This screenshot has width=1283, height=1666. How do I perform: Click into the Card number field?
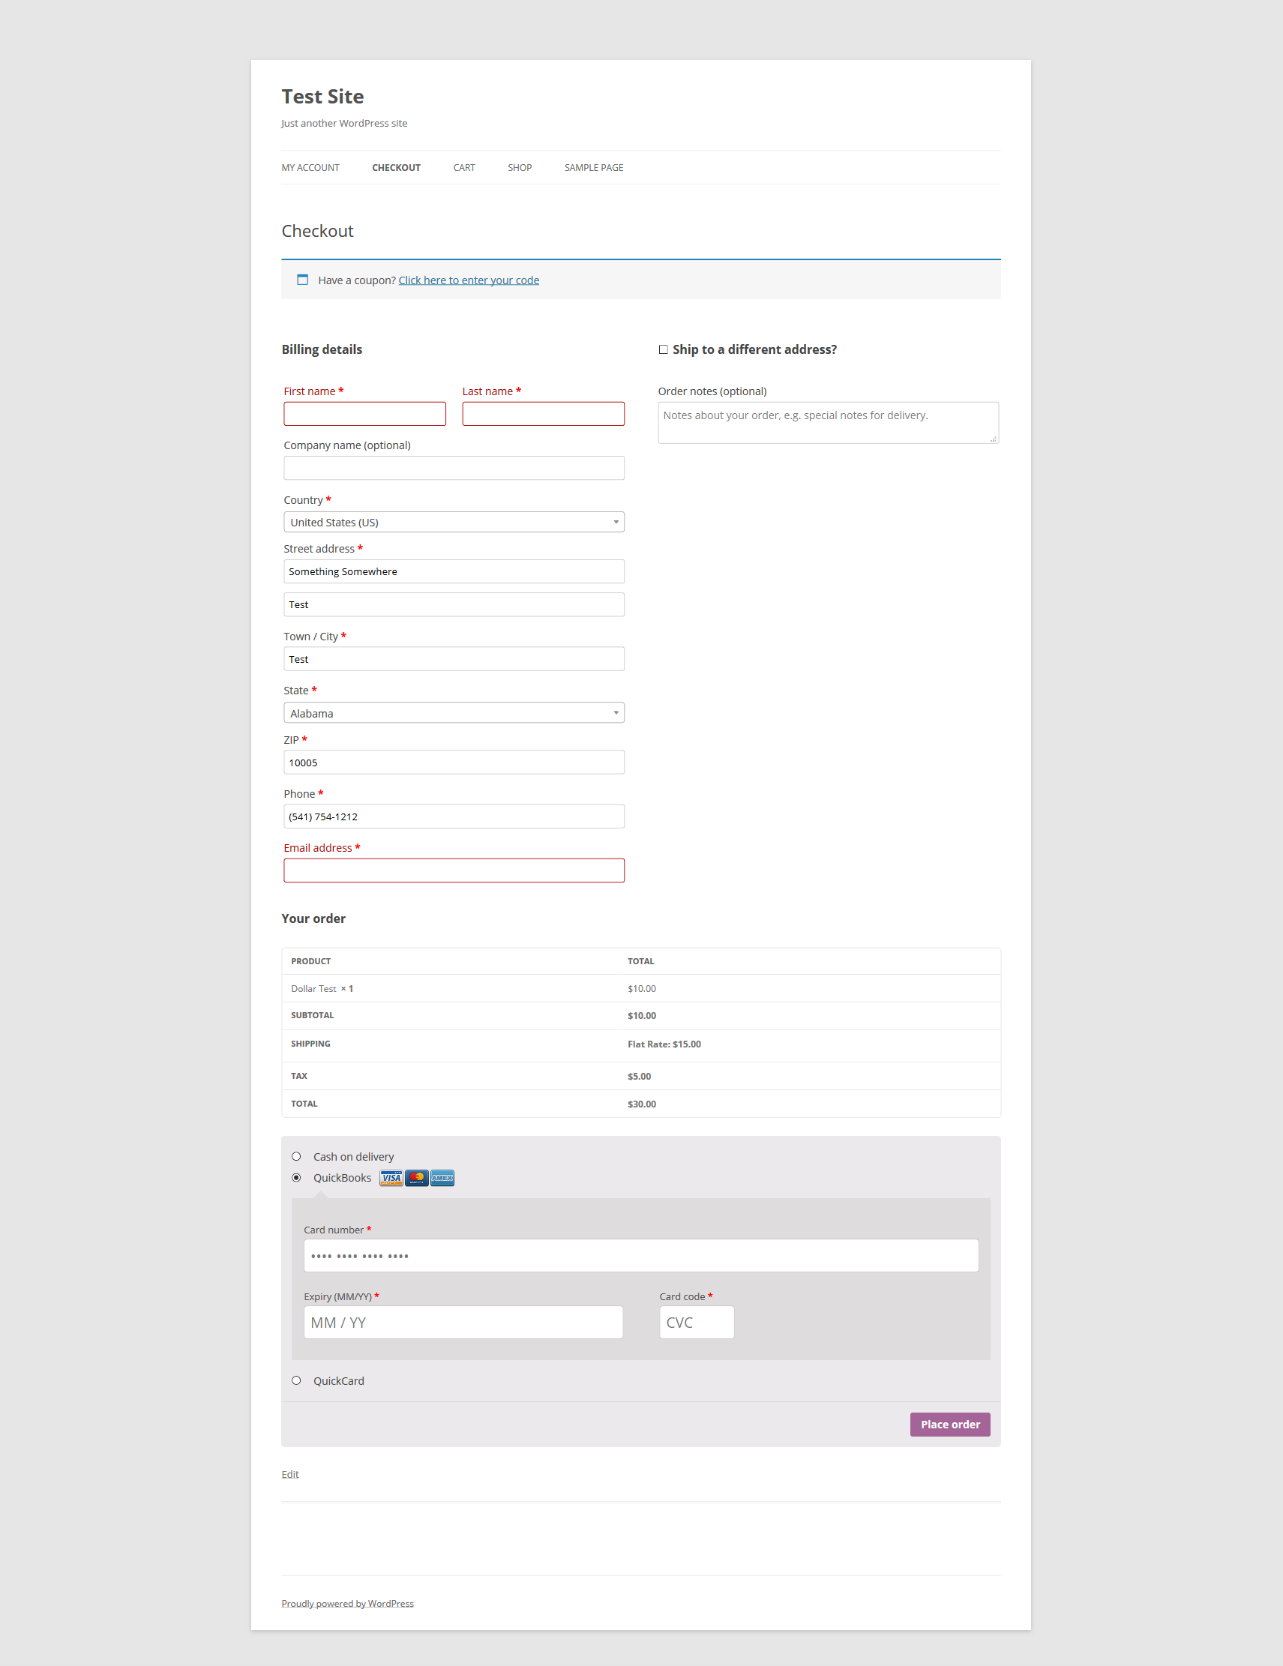(640, 1256)
